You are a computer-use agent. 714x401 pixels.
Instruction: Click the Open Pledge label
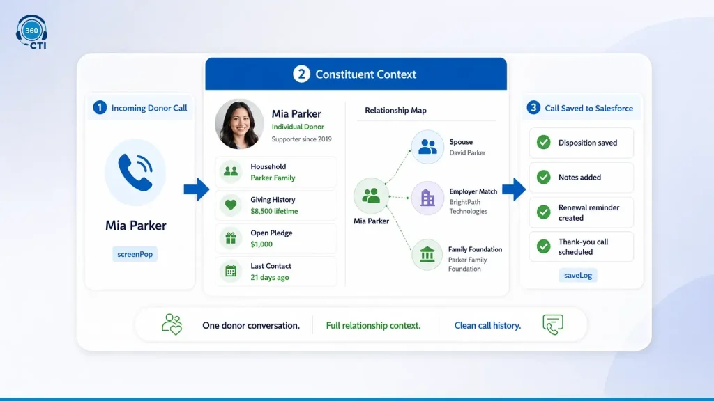tap(271, 233)
